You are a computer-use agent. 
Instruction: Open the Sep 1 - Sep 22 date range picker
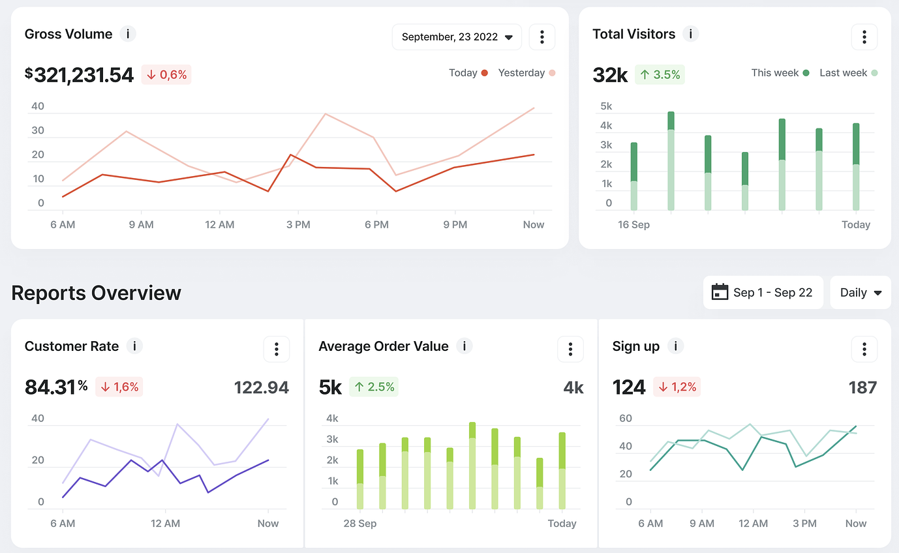(x=763, y=293)
